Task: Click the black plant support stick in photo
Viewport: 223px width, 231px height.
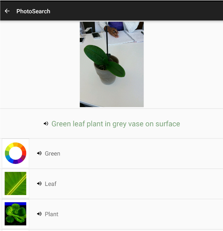Action: 107,41
